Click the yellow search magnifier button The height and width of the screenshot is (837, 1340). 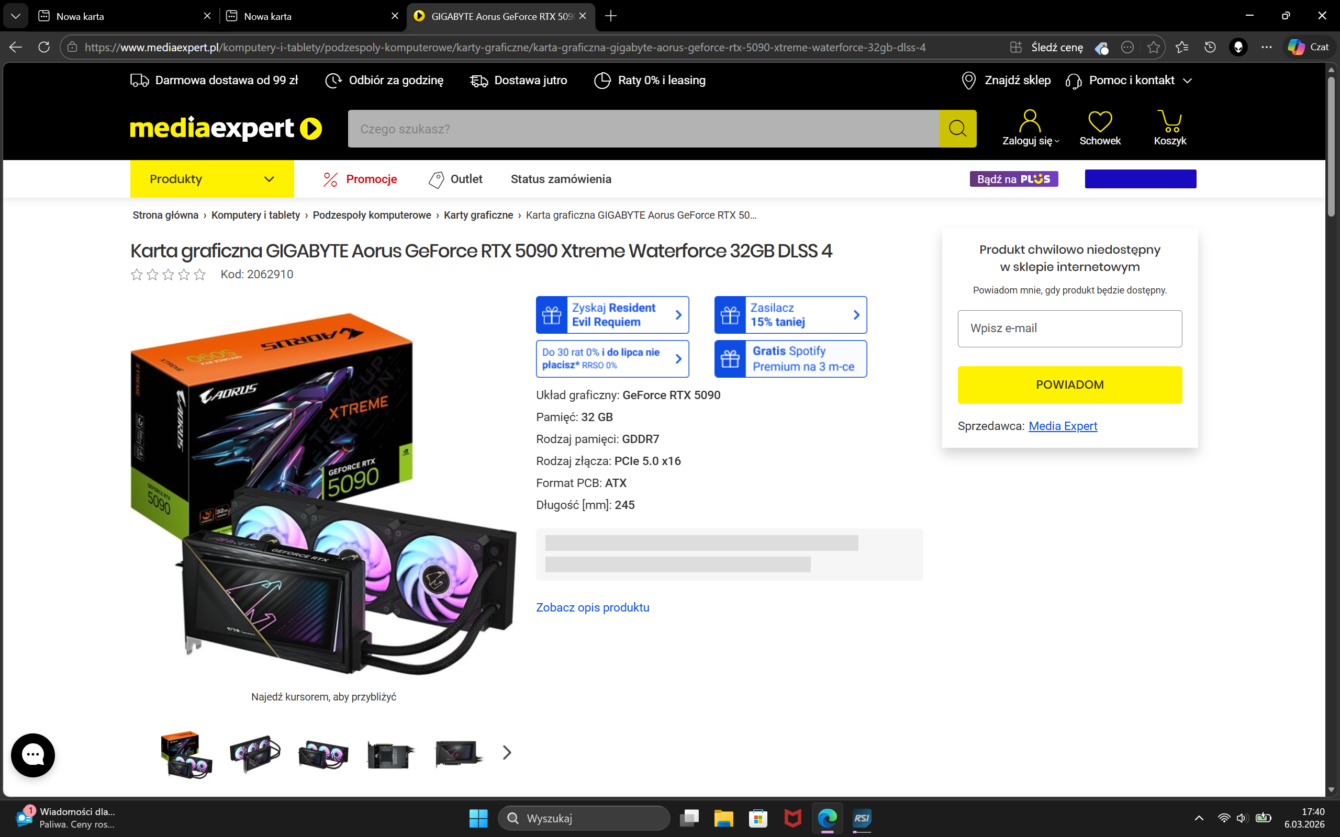coord(957,129)
